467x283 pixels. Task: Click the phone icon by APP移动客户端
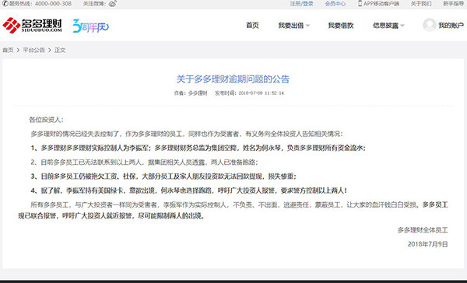click(360, 4)
